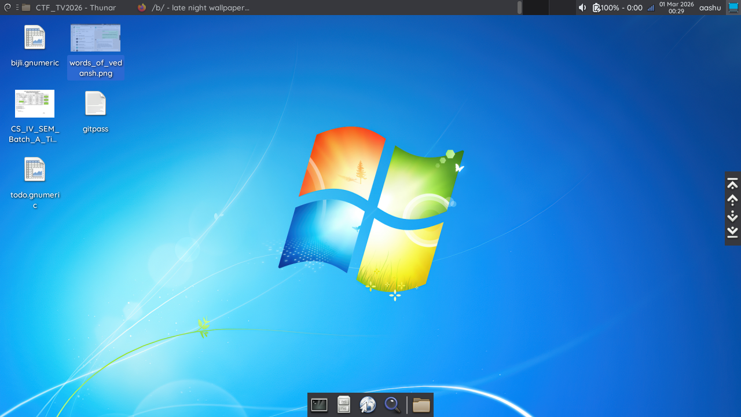Open the aashu user menu
Image resolution: width=741 pixels, height=417 pixels.
(x=710, y=8)
